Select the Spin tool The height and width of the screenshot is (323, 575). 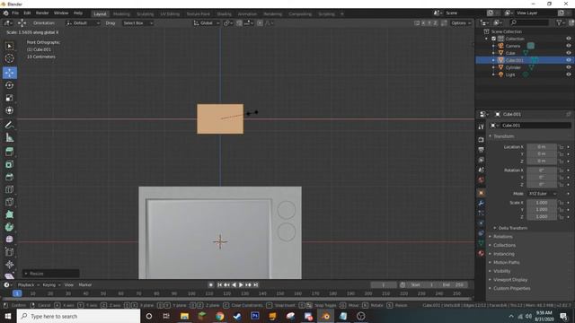click(10, 227)
